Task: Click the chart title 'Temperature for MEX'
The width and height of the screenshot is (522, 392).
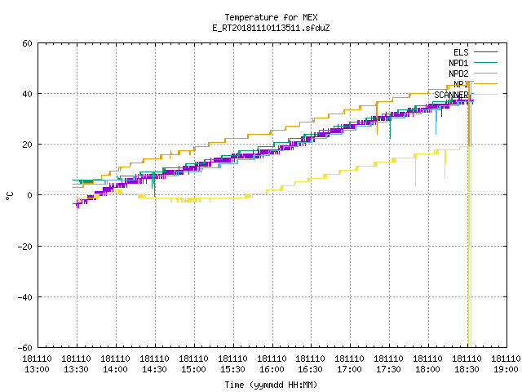Action: tap(271, 17)
